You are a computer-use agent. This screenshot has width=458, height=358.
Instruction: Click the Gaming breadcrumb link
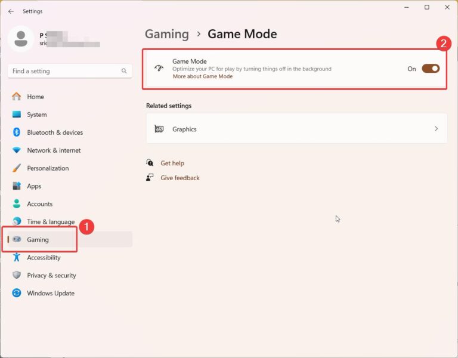click(167, 34)
